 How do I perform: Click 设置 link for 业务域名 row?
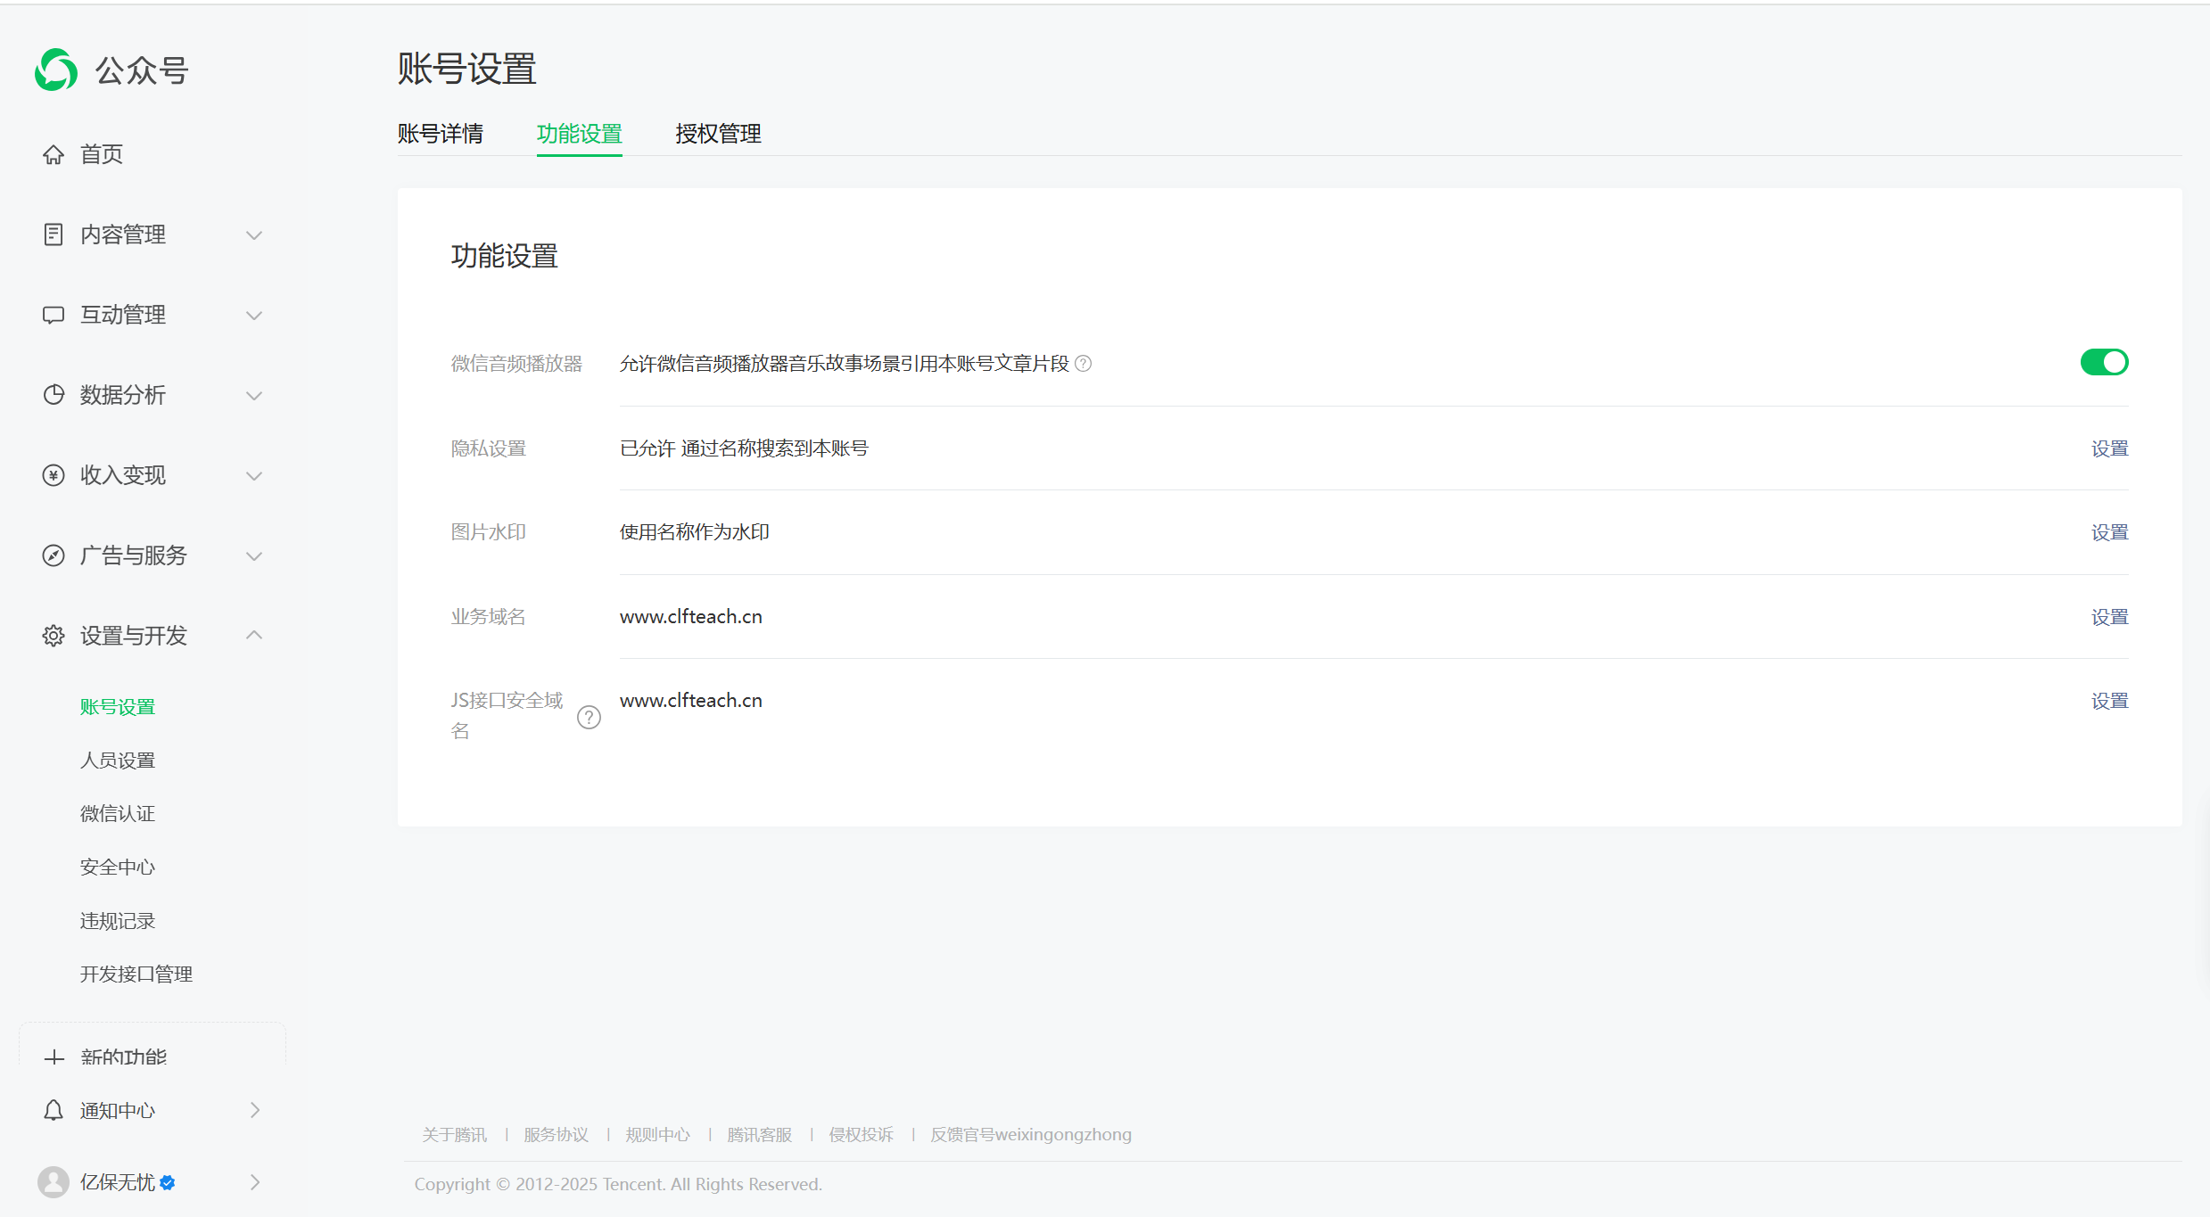point(2109,617)
